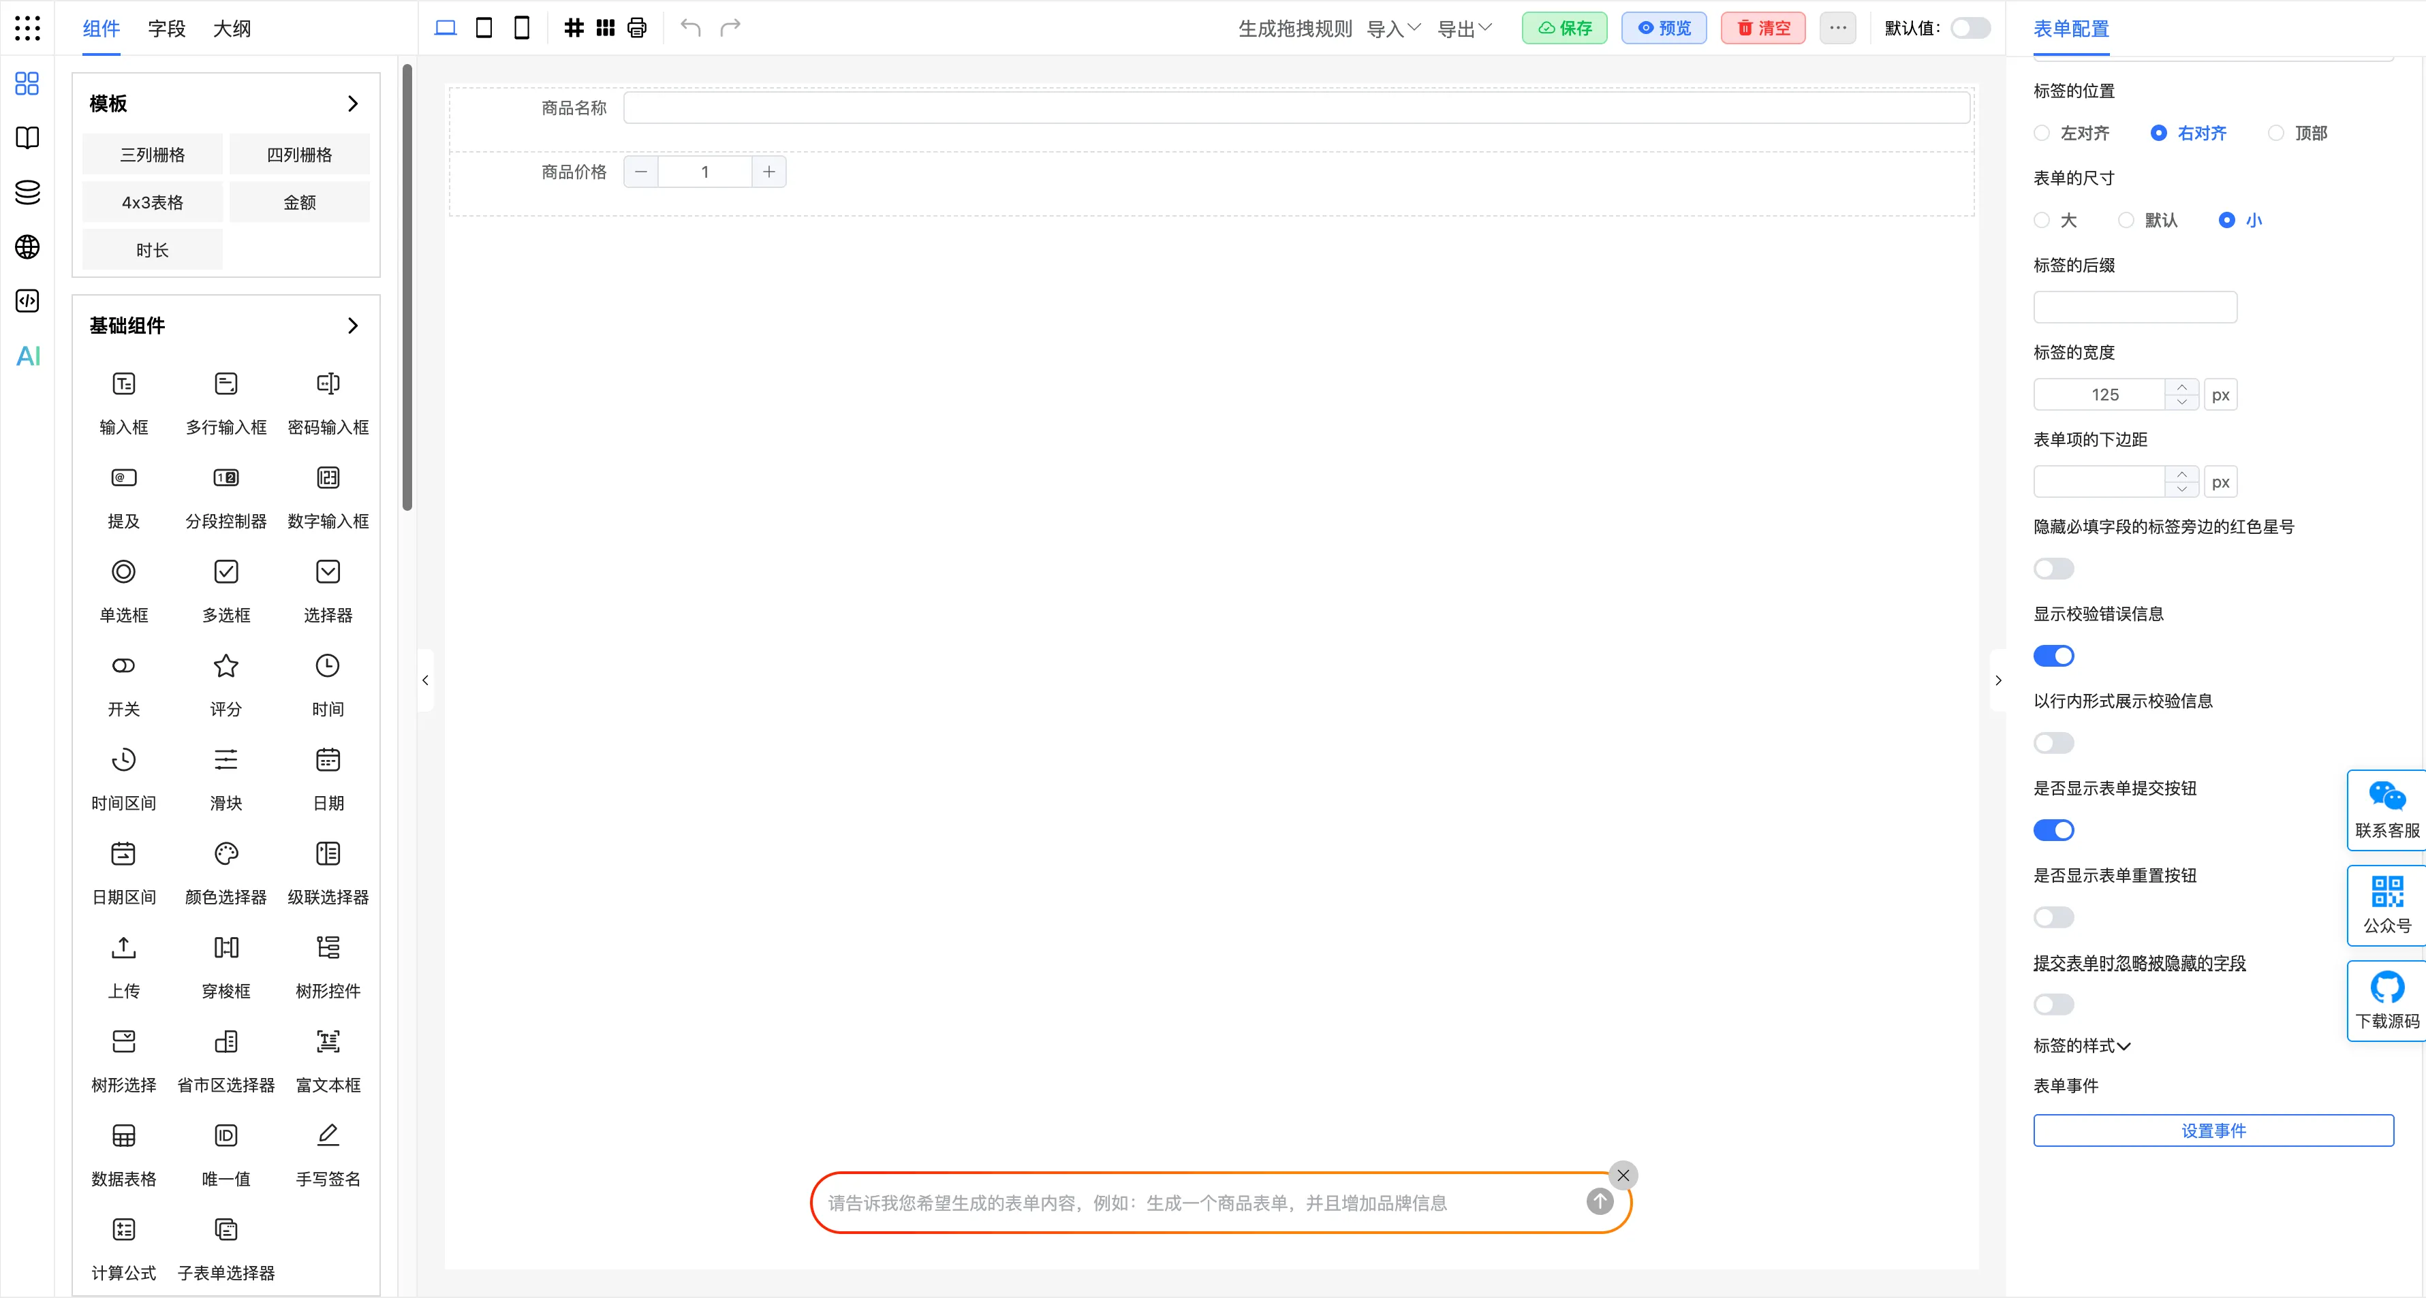Open the 导入 dropdown menu
Image resolution: width=2426 pixels, height=1298 pixels.
coord(1394,28)
